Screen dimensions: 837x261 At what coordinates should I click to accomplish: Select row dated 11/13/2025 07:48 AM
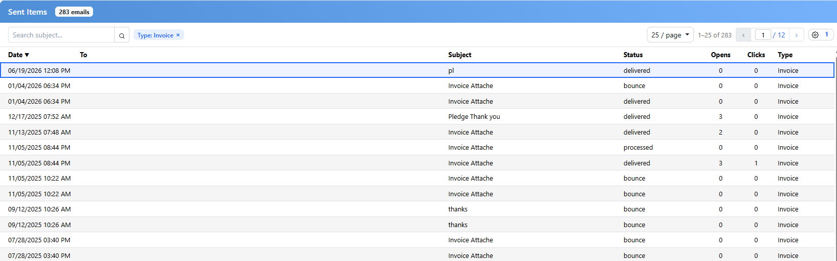coord(417,132)
